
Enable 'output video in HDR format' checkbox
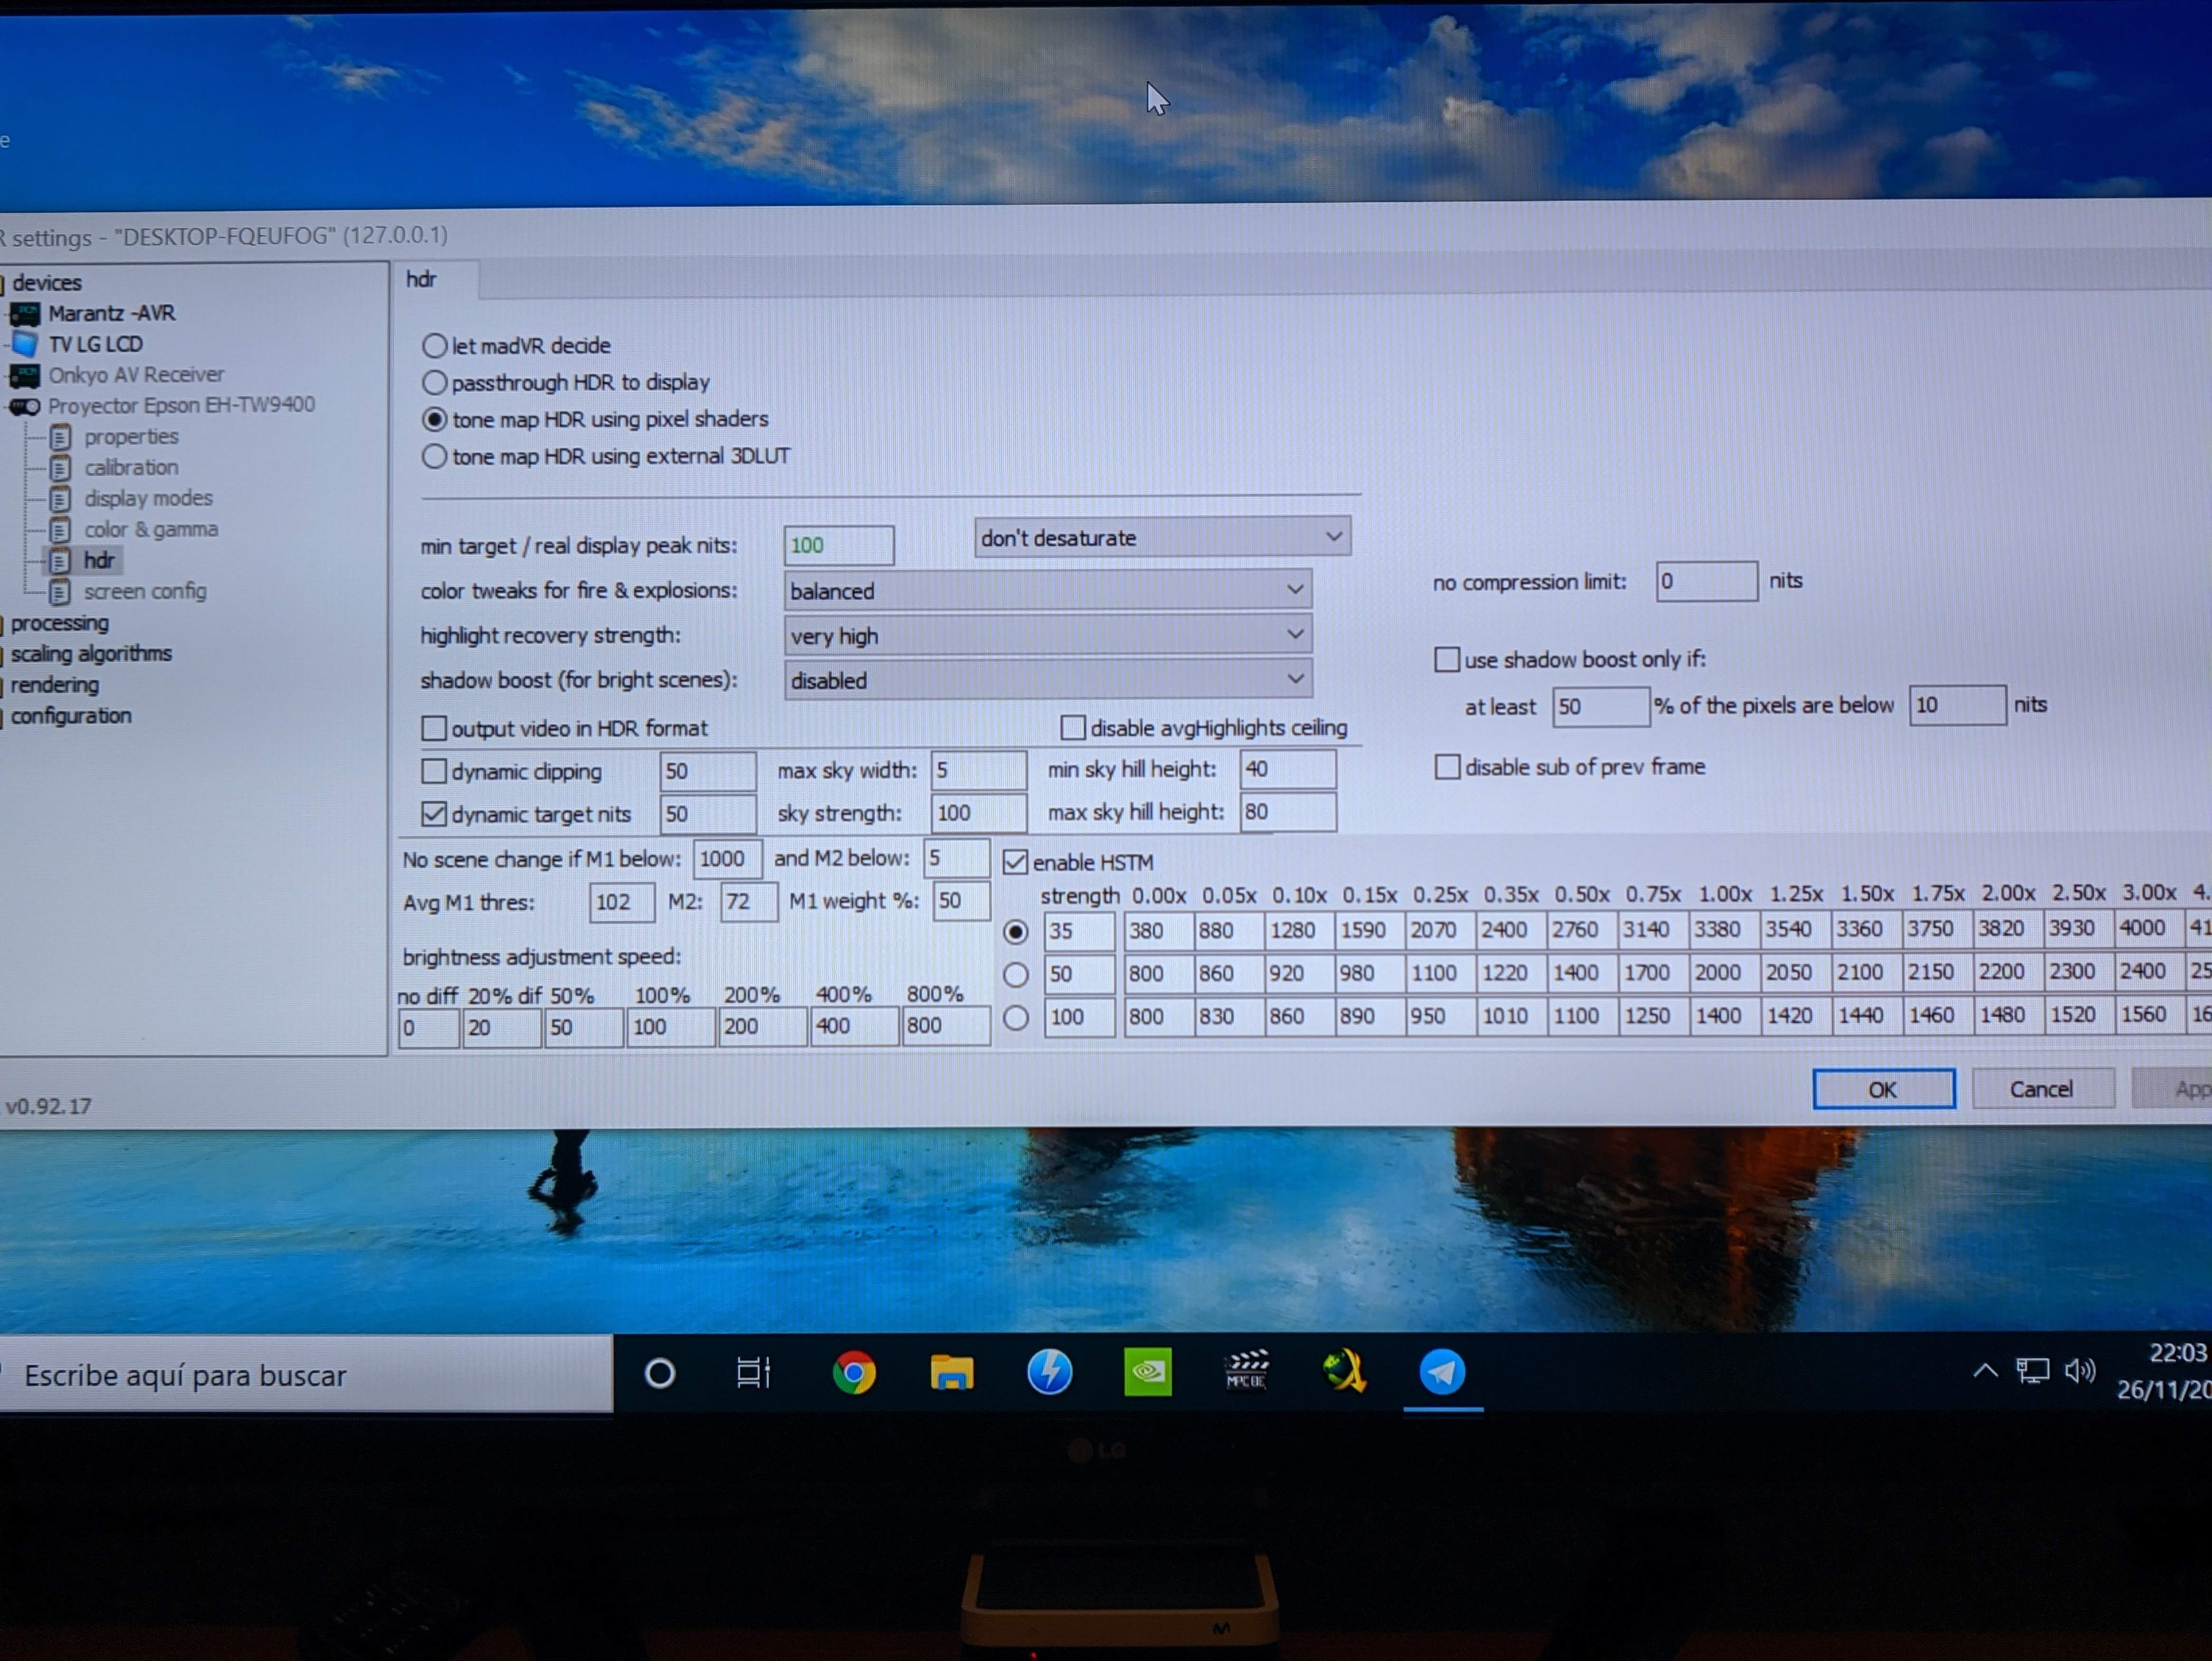point(434,728)
